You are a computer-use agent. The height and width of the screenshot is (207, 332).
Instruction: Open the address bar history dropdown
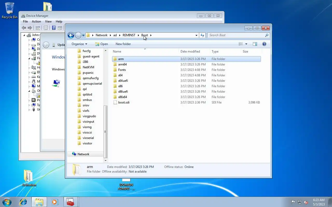196,35
